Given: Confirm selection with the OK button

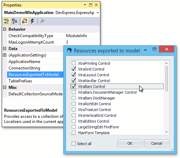Looking at the screenshot, I should point(130,143).
